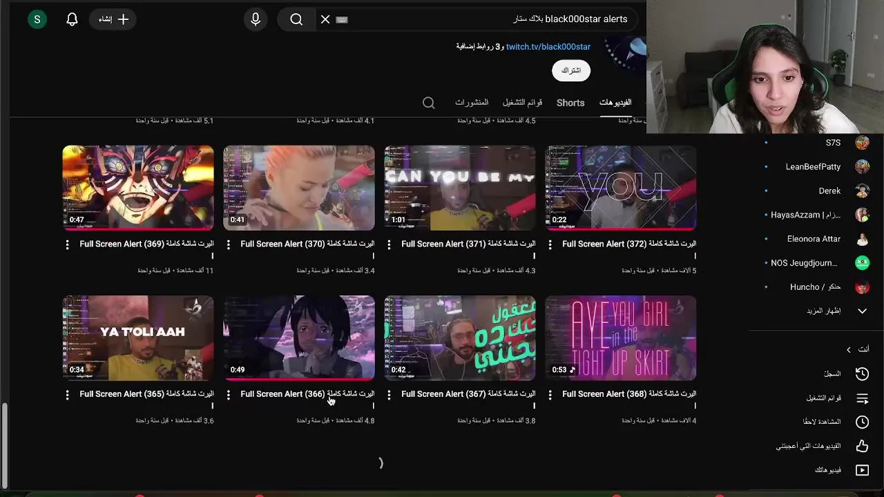Focus the search field containing black000star alerts
This screenshot has height=497, width=884.
point(477,19)
